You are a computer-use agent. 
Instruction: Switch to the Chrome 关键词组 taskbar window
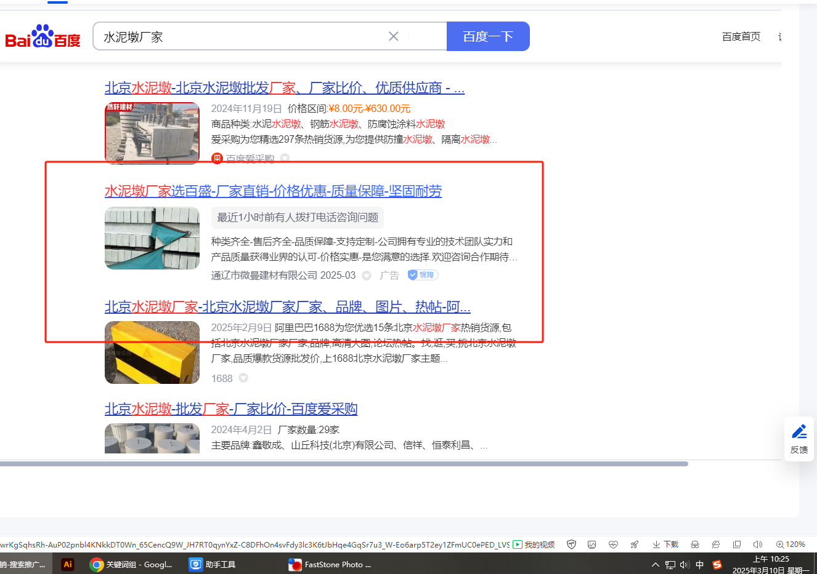[x=131, y=564]
